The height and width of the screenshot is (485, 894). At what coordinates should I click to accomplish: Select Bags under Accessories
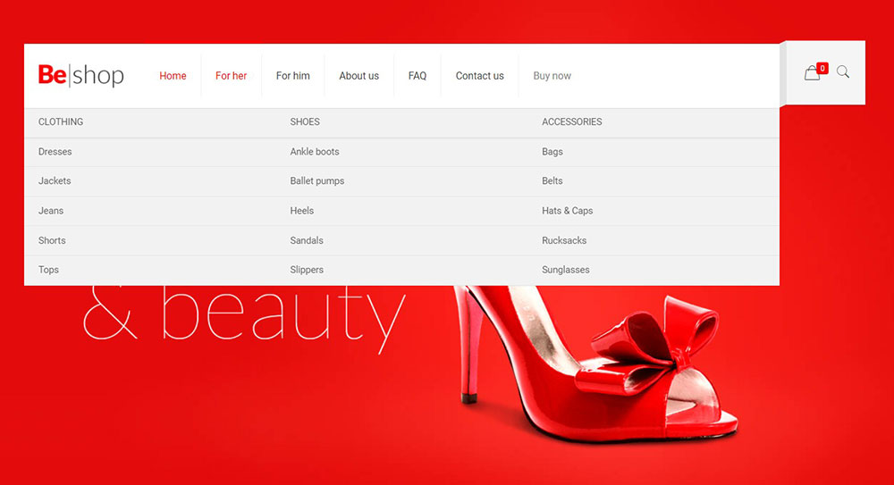[x=552, y=152]
